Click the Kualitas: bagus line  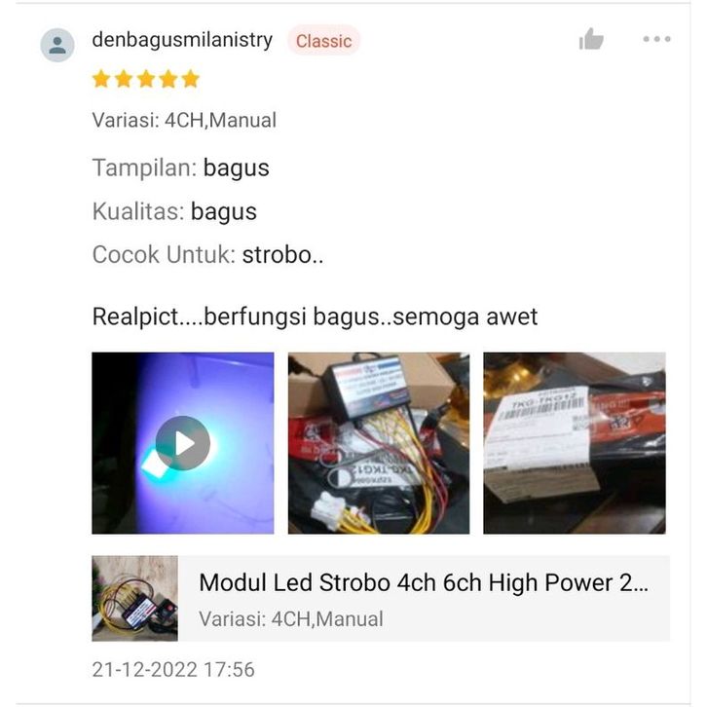(x=174, y=211)
